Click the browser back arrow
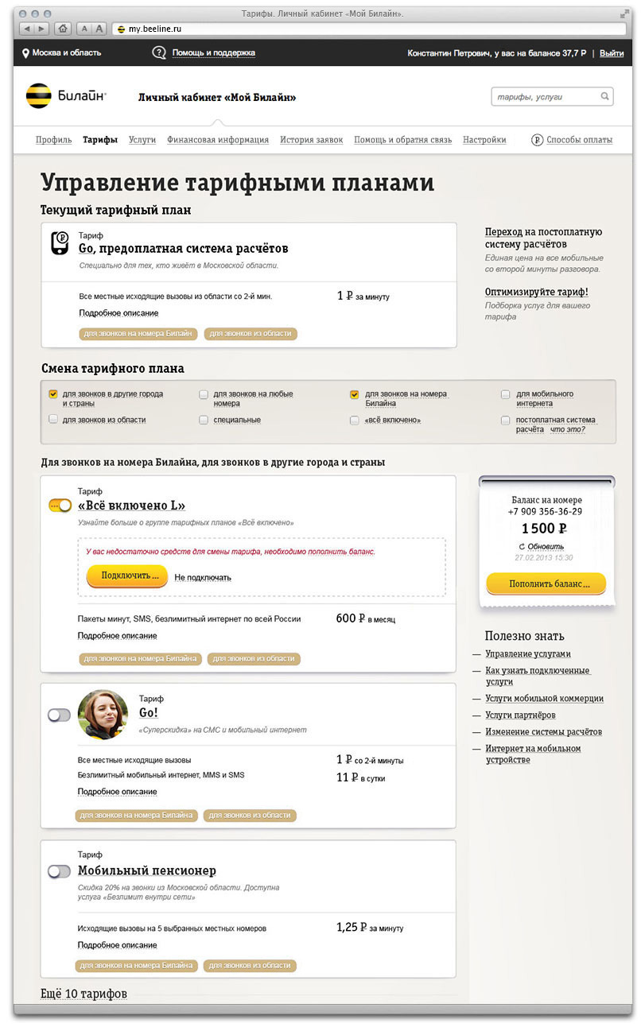The width and height of the screenshot is (641, 1031). point(26,29)
